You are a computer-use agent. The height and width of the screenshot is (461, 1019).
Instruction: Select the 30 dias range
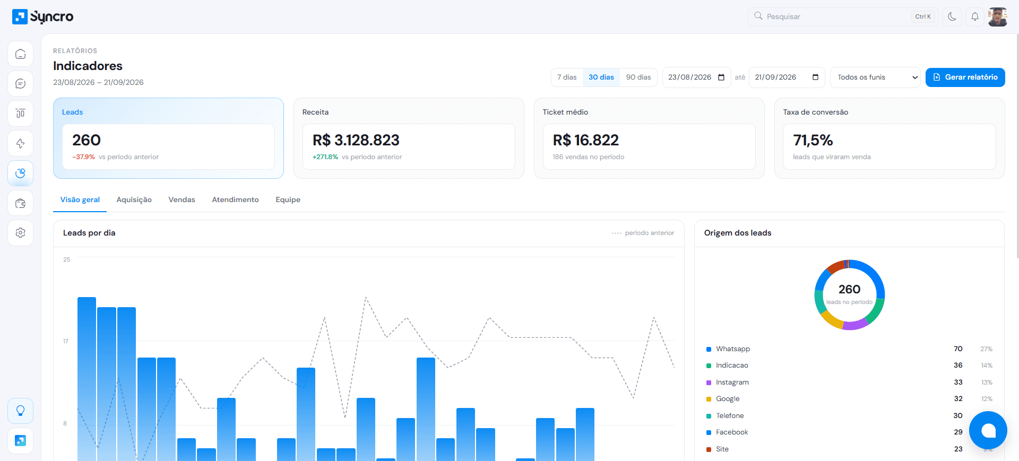601,77
